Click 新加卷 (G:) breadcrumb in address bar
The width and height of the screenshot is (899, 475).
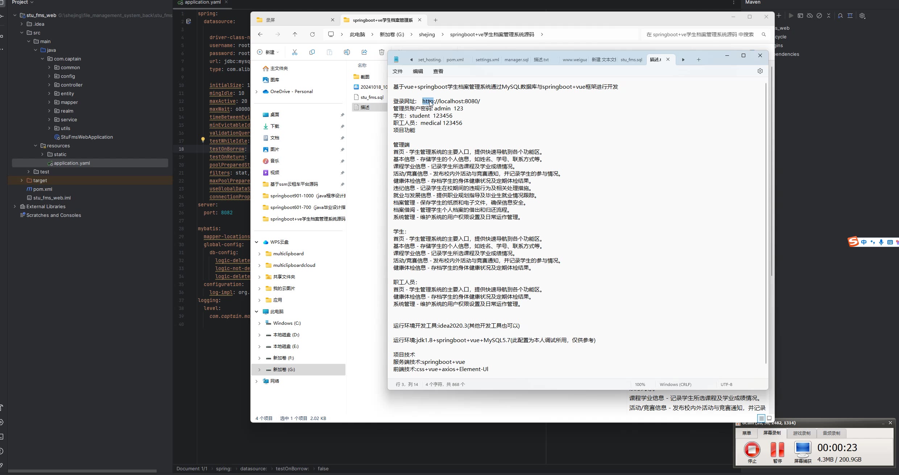tap(391, 34)
